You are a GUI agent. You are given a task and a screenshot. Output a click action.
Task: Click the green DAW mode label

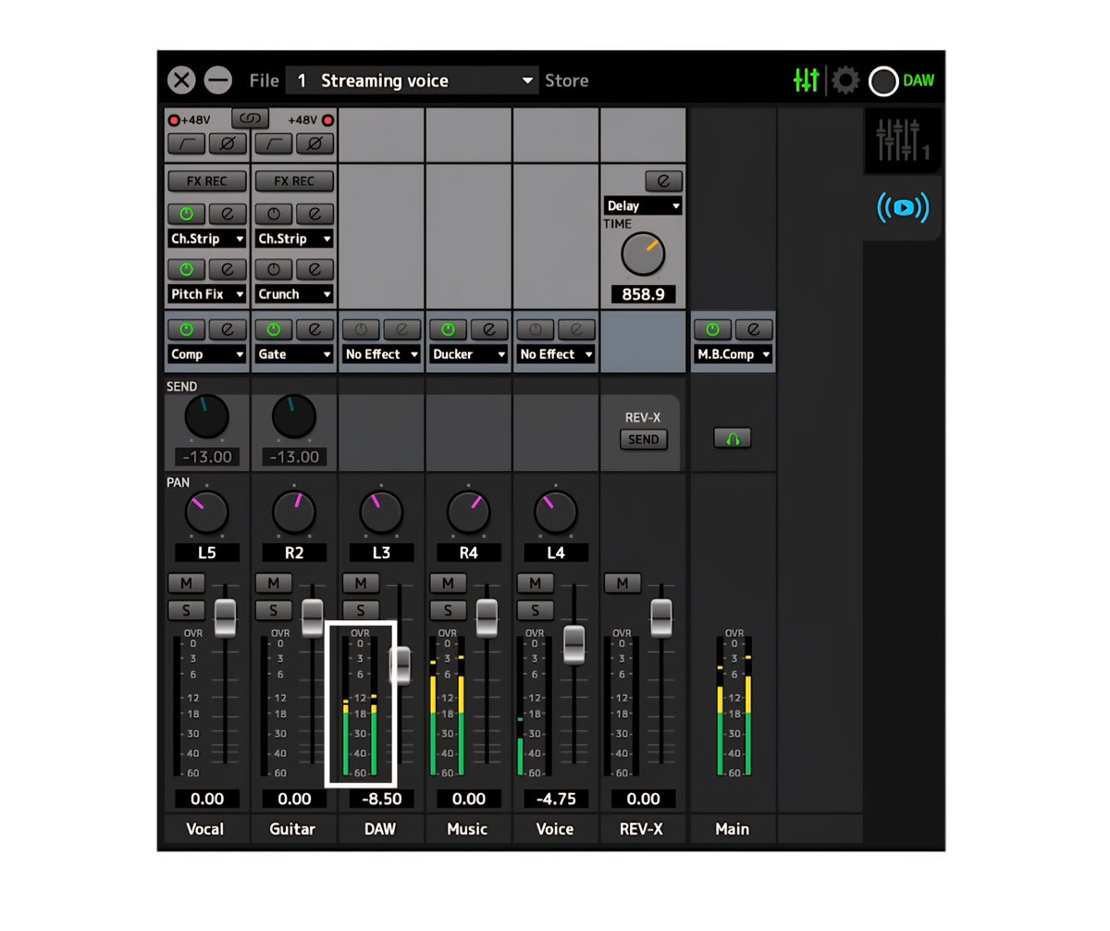(919, 81)
